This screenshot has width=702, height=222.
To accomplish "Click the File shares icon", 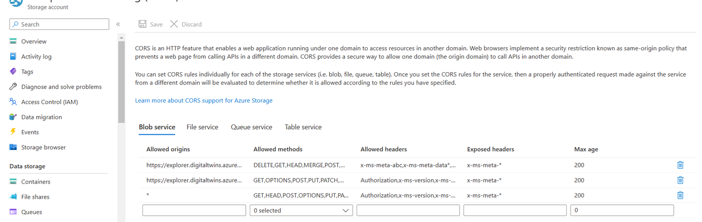I will point(13,196).
